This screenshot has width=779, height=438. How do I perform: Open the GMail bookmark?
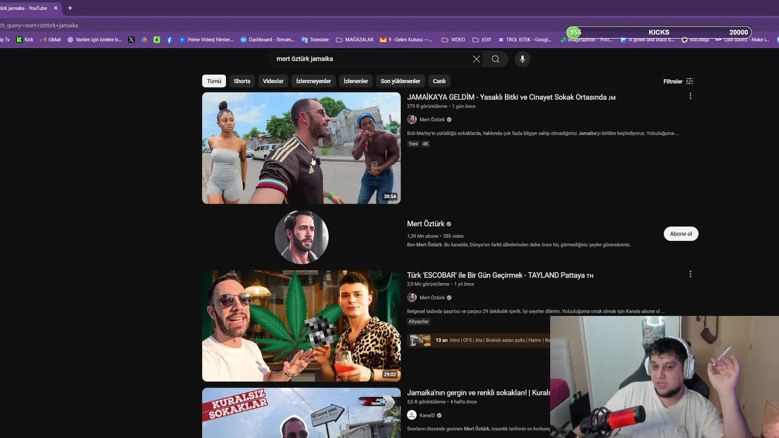pos(51,40)
